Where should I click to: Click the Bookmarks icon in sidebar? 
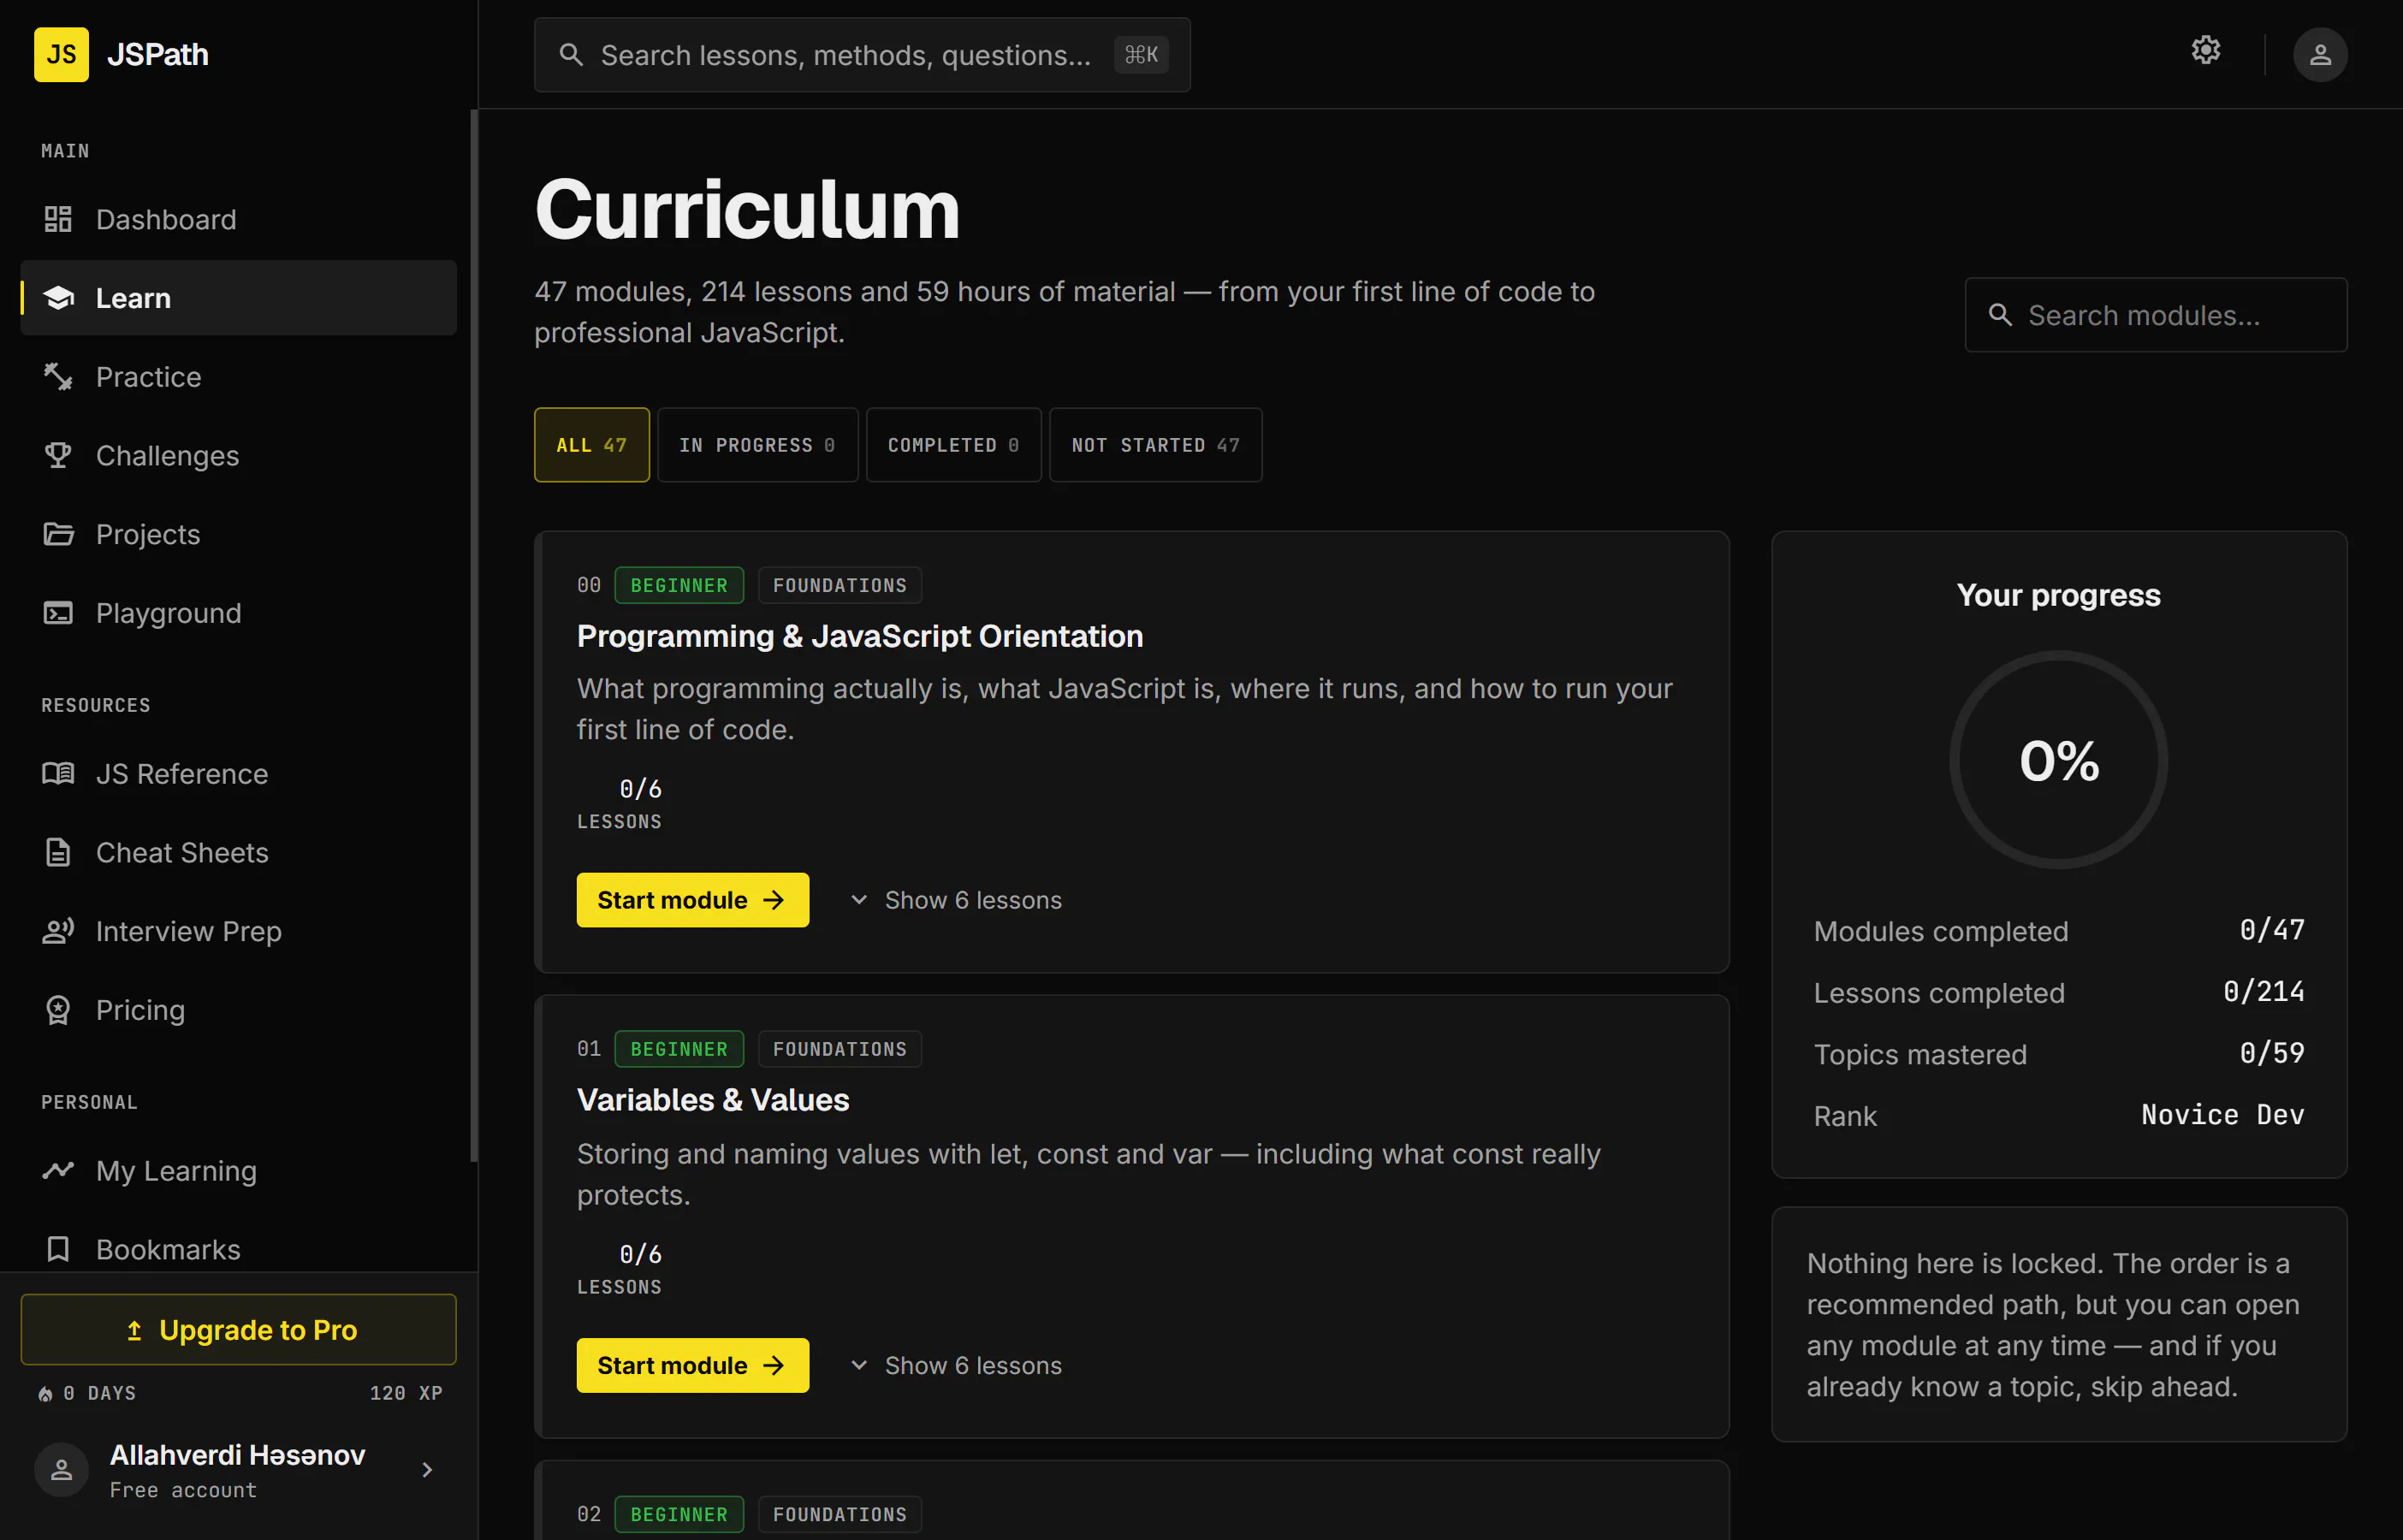58,1249
